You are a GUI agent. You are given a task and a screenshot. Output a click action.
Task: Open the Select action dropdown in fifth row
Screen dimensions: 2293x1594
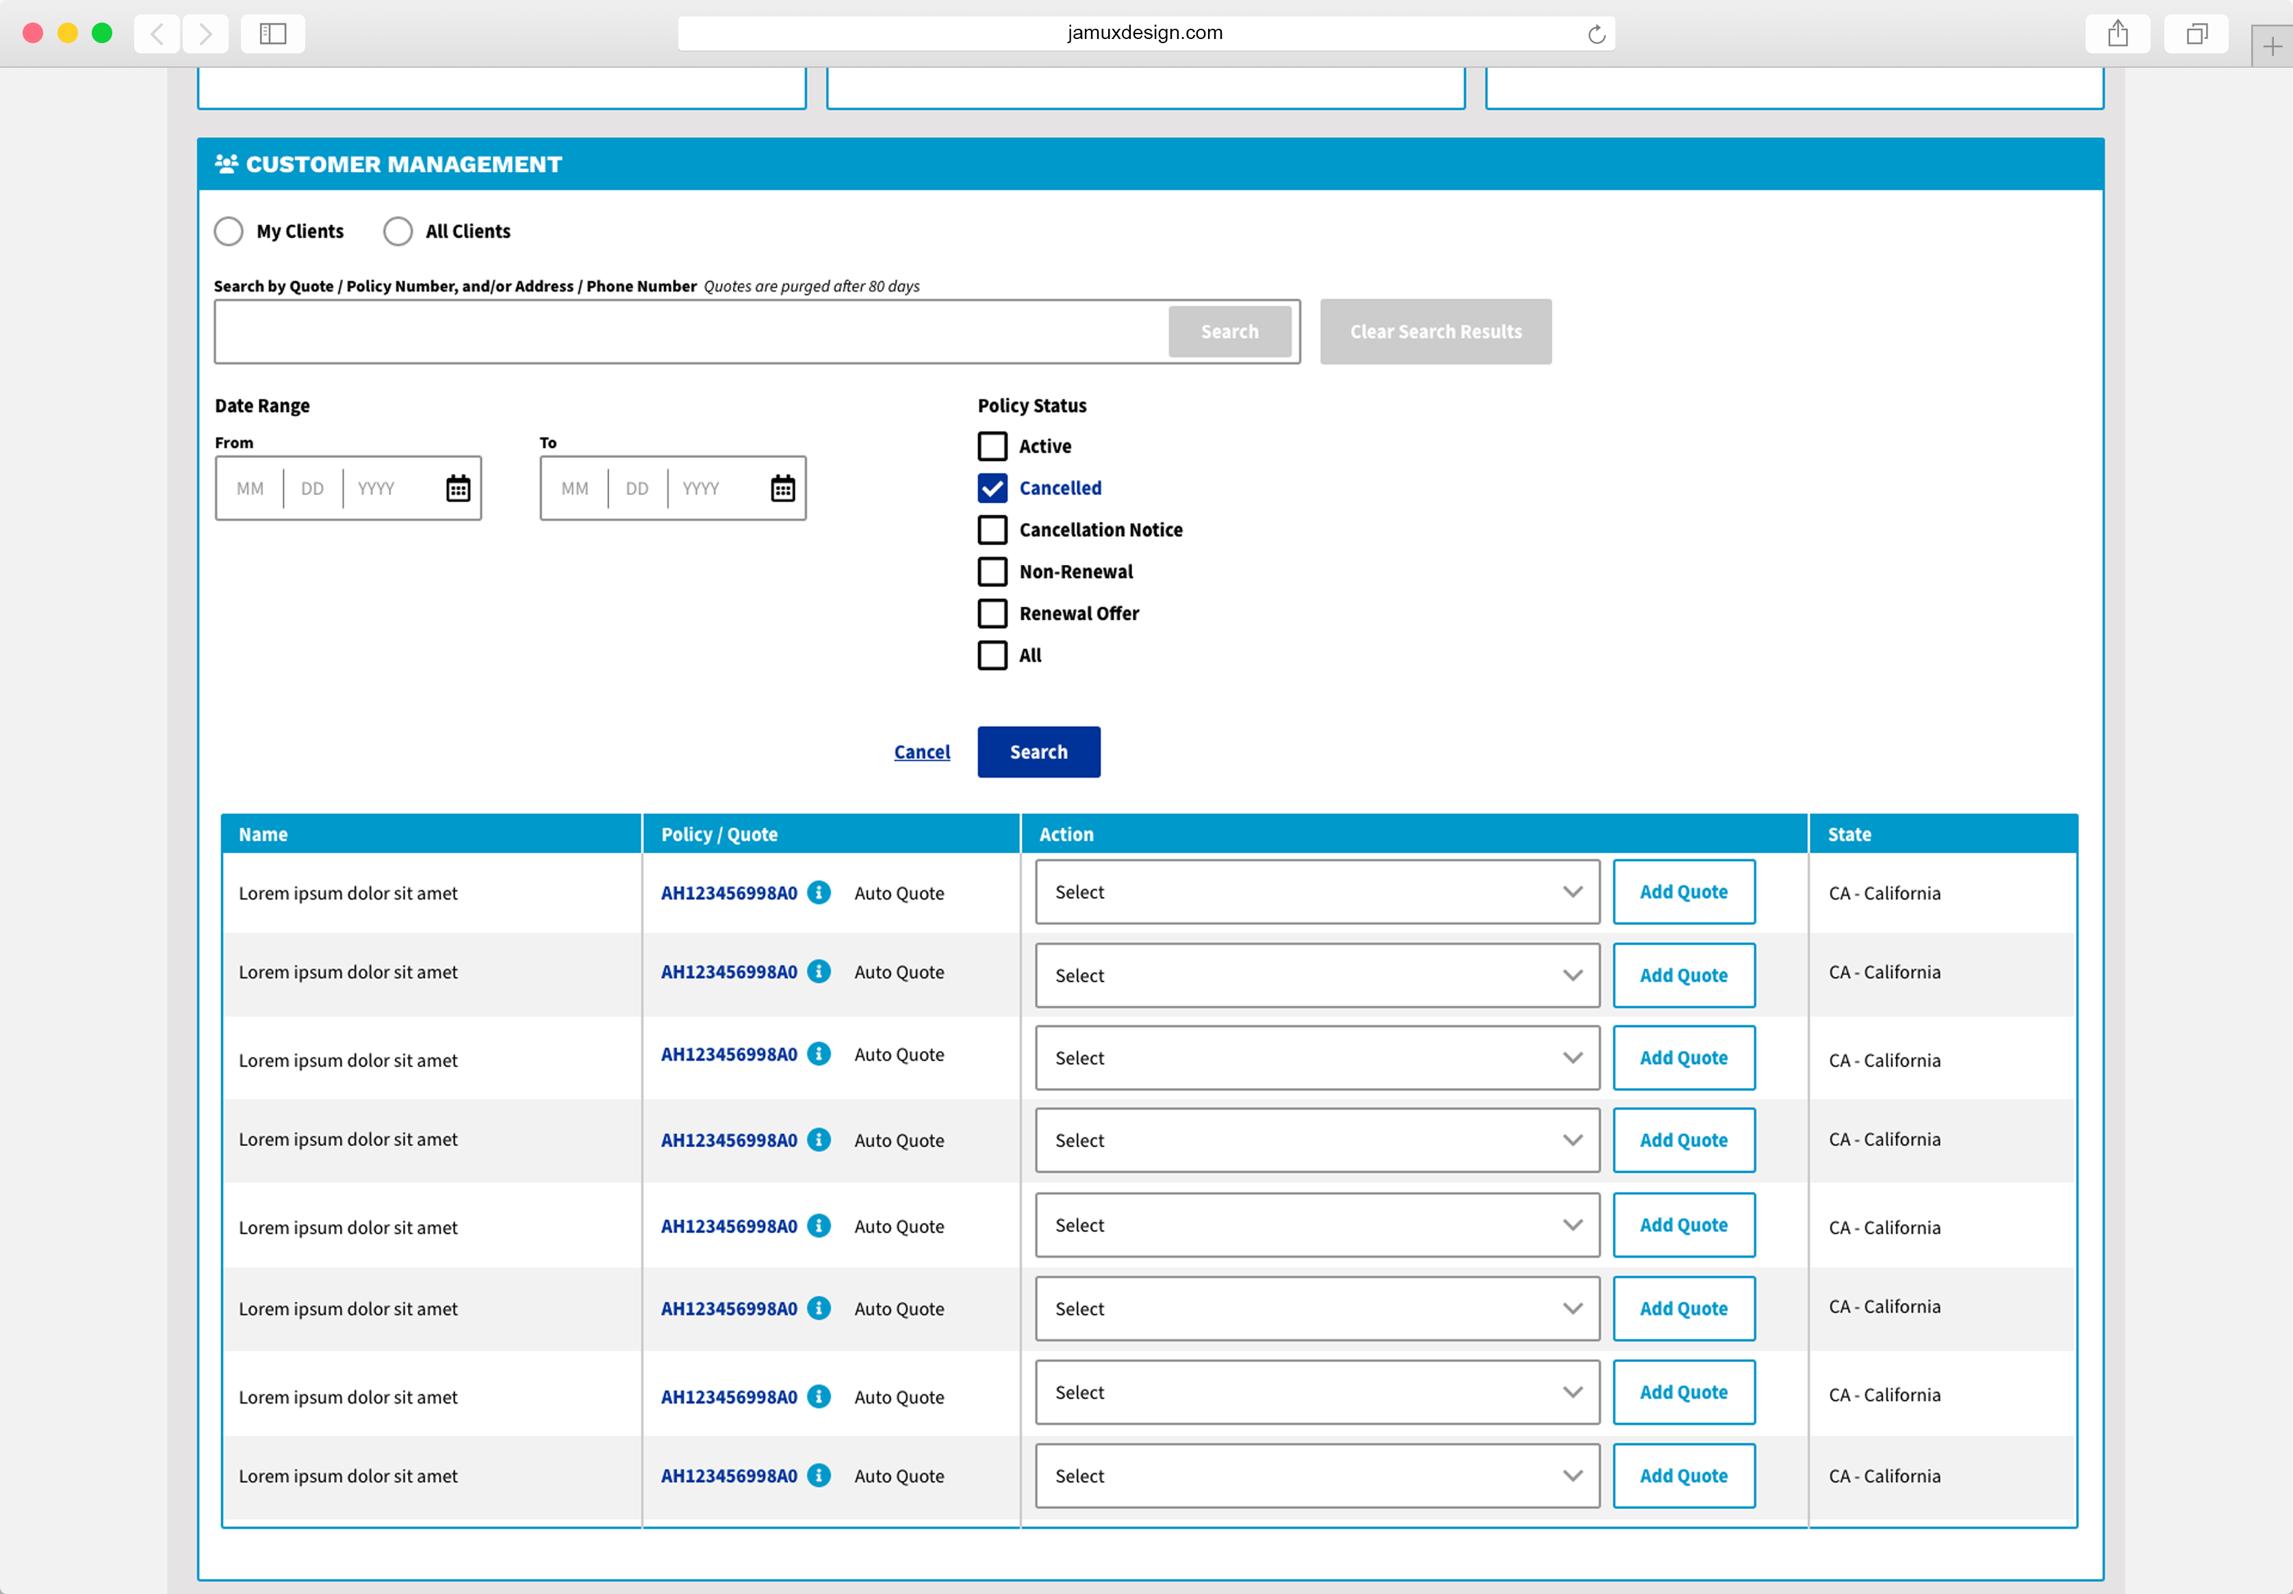point(1317,1226)
